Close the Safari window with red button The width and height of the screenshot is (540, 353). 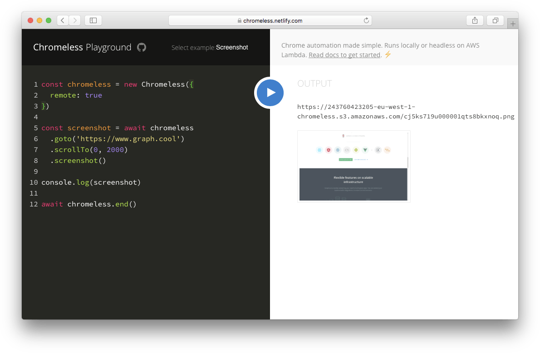pos(30,21)
